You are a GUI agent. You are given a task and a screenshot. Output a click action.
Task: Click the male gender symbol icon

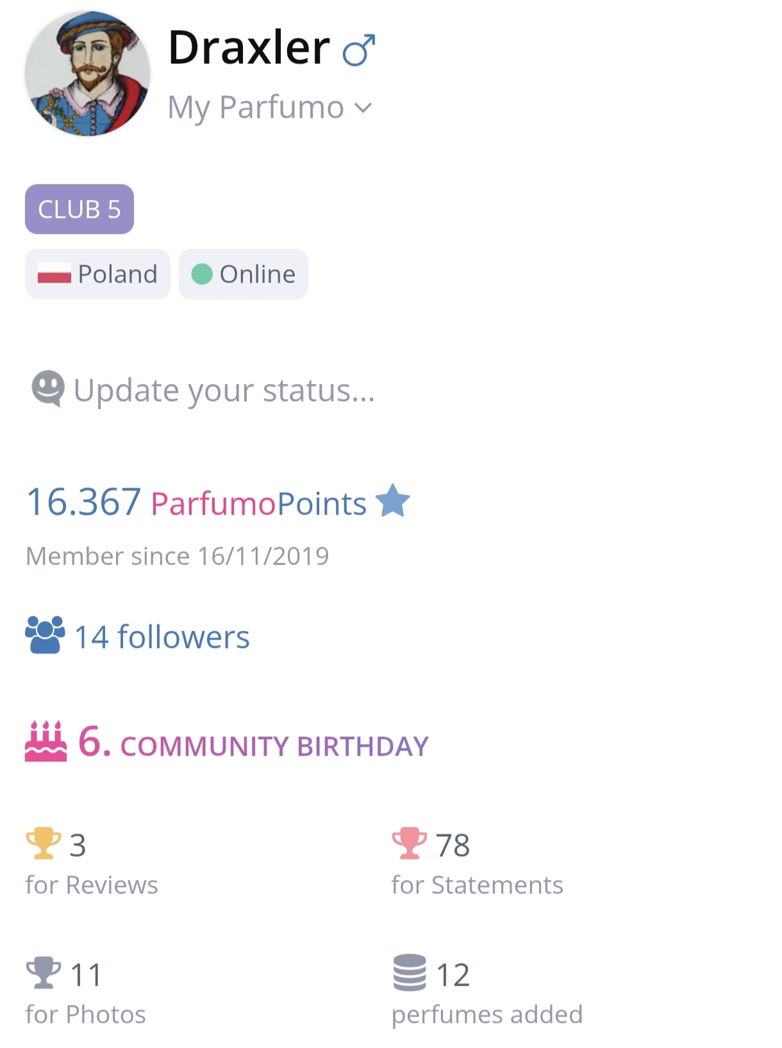click(x=359, y=50)
